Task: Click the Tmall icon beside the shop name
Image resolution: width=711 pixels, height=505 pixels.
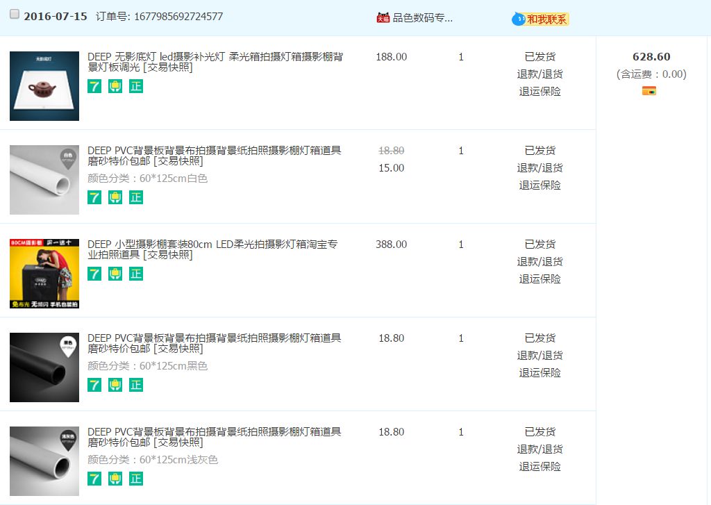Action: [383, 17]
